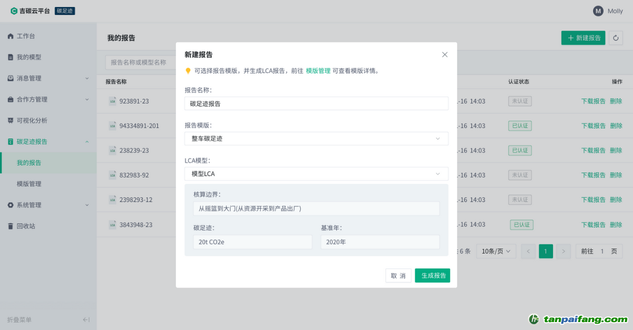Click the 碳足迹报告 sidebar icon

pos(11,142)
